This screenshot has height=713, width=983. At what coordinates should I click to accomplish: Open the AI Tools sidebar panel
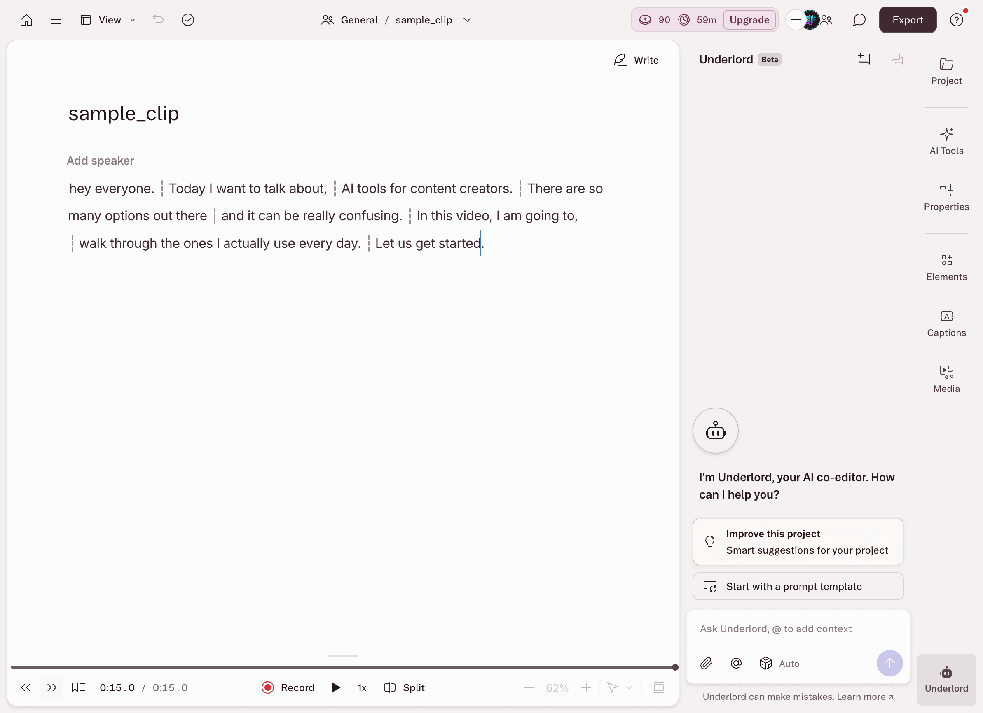coord(946,141)
